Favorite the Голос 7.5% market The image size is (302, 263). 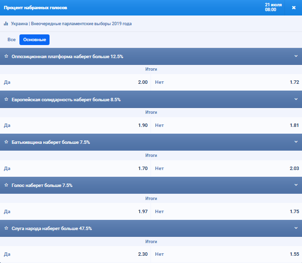pyautogui.click(x=6, y=185)
